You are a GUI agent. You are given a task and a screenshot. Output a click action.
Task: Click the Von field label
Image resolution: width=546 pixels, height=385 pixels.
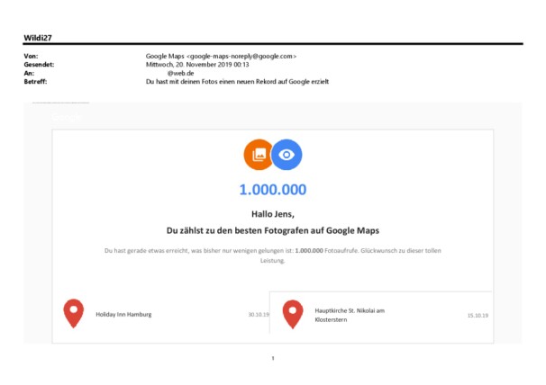click(x=30, y=56)
